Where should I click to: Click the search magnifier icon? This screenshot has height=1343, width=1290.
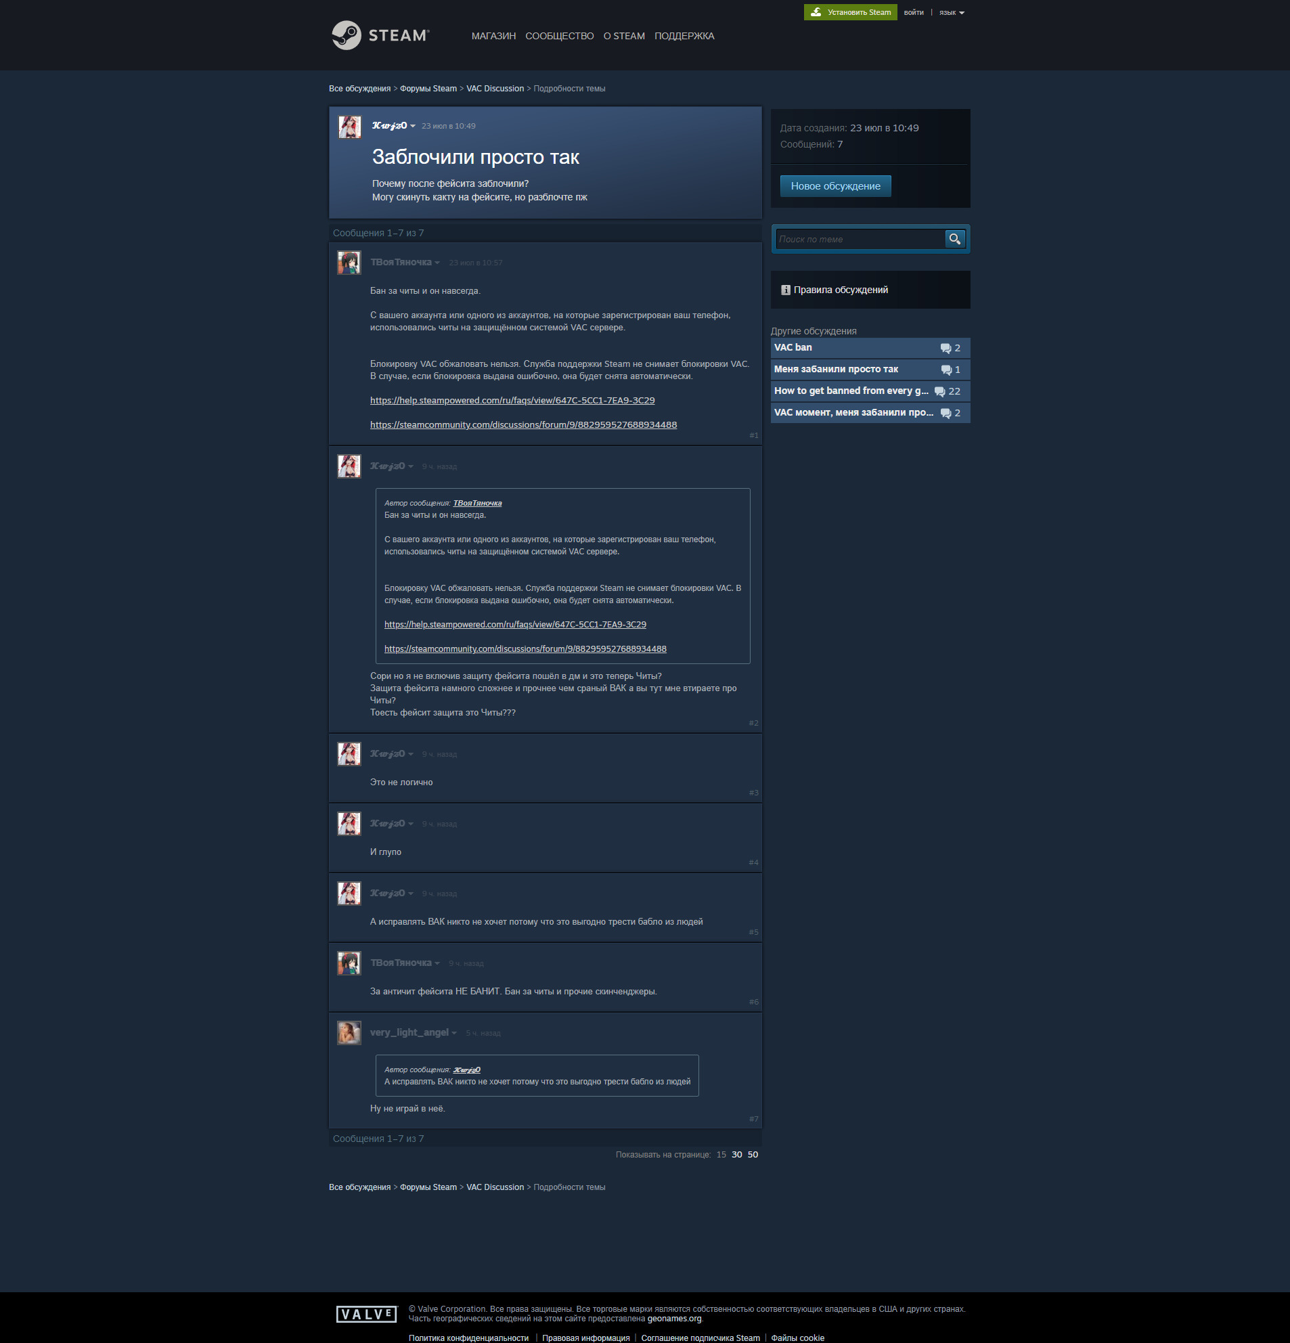tap(954, 238)
